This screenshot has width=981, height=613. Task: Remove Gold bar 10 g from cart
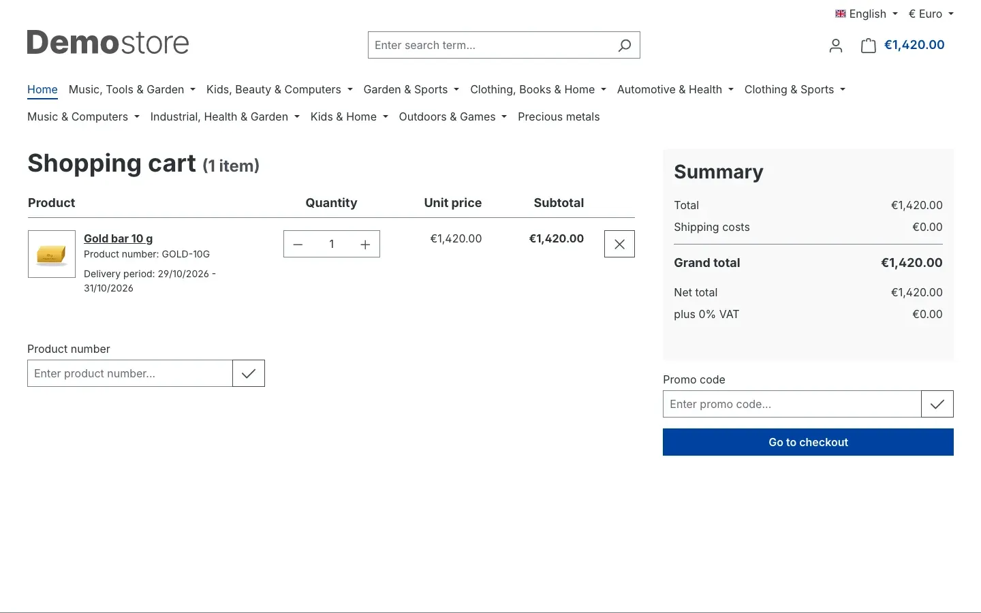pyautogui.click(x=619, y=244)
